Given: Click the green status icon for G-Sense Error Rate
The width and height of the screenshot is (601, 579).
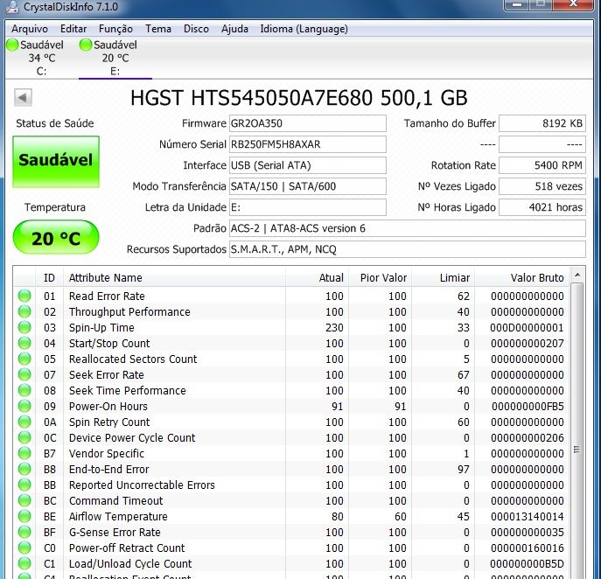Looking at the screenshot, I should coord(24,532).
